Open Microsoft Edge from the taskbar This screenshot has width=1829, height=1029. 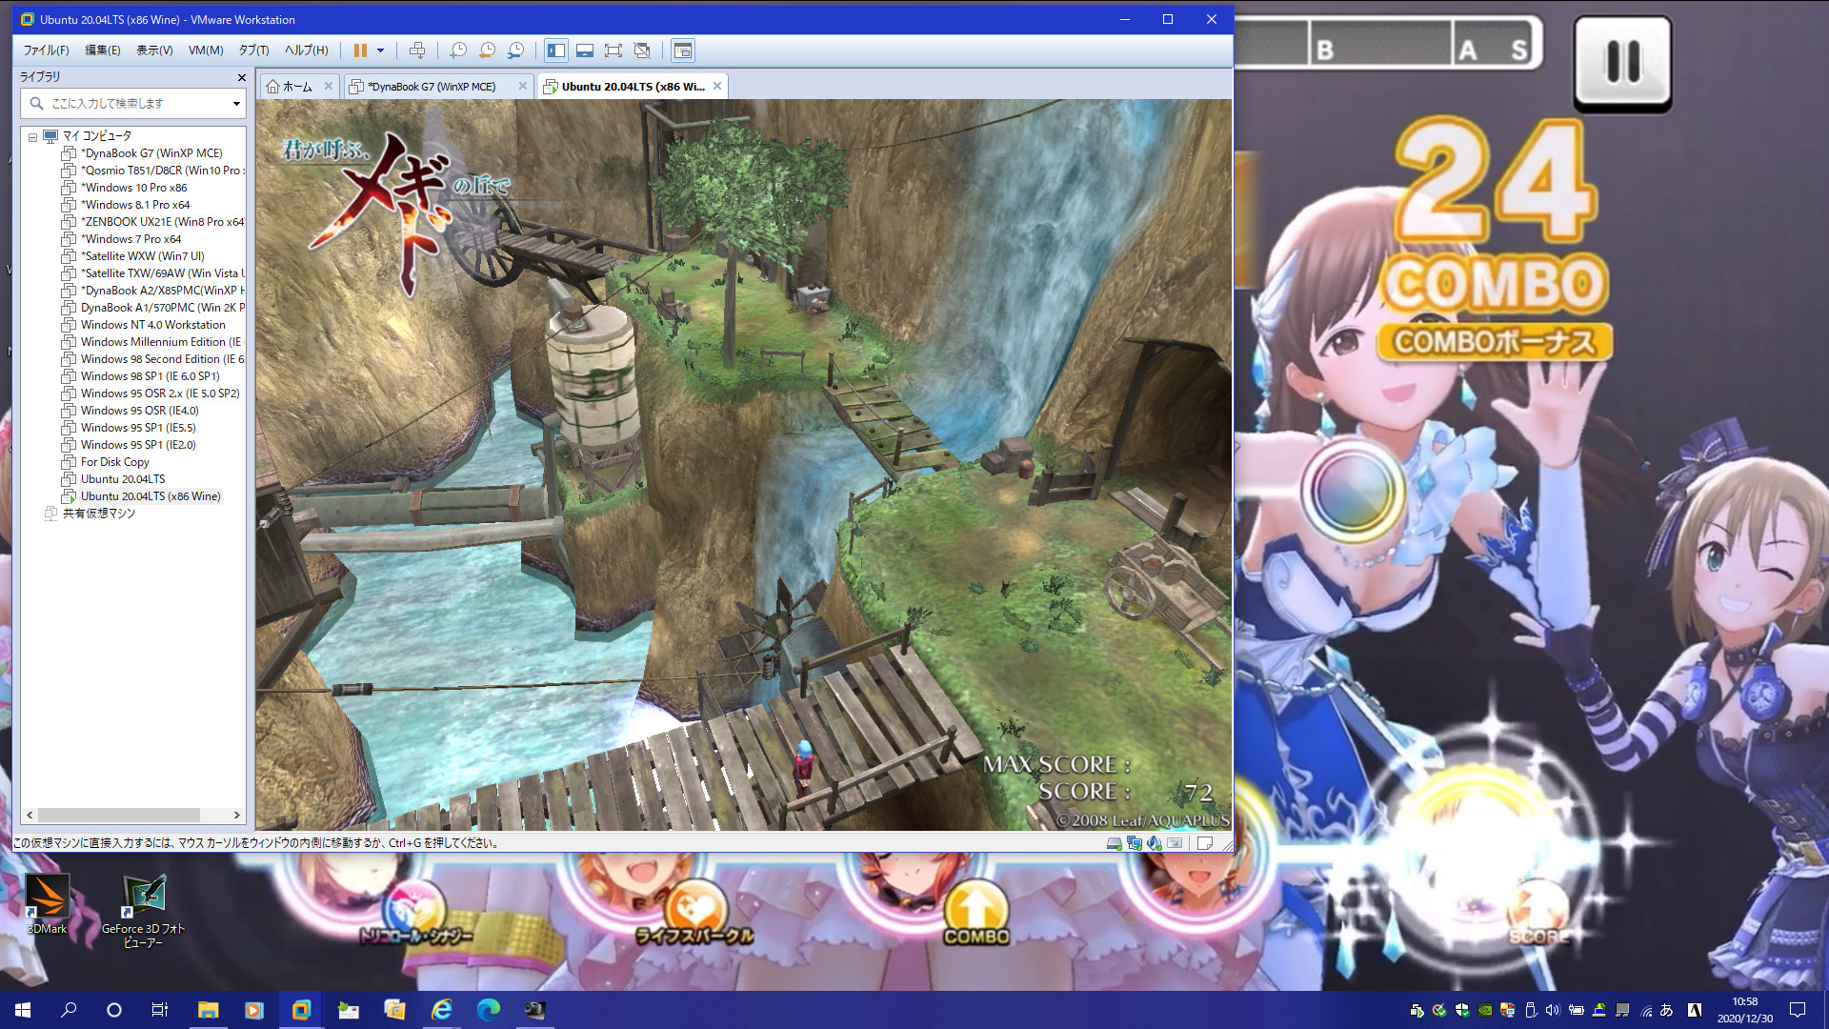pyautogui.click(x=489, y=1010)
